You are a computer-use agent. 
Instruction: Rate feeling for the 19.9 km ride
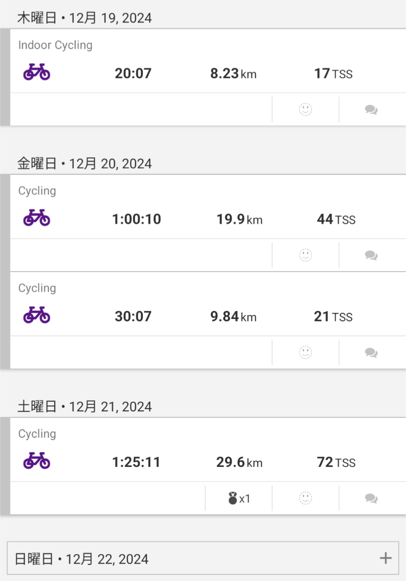click(x=305, y=255)
